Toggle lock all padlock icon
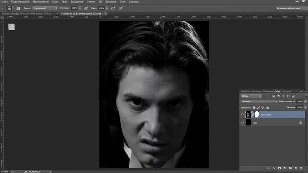This screenshot has width=308, height=173. [268, 108]
